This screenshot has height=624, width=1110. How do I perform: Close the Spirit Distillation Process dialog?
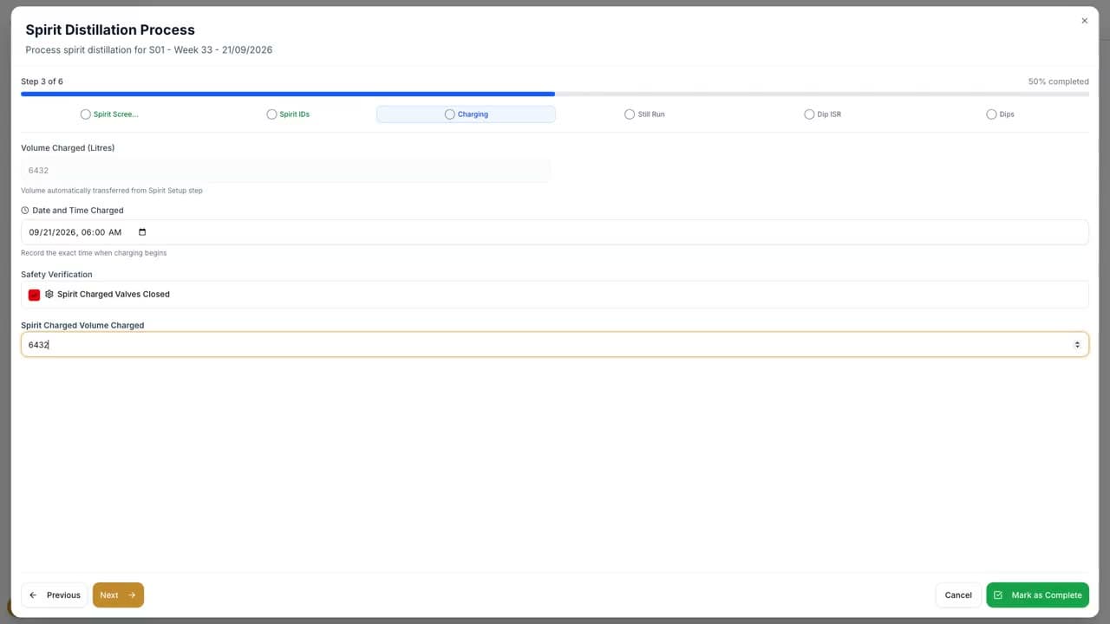point(1084,21)
